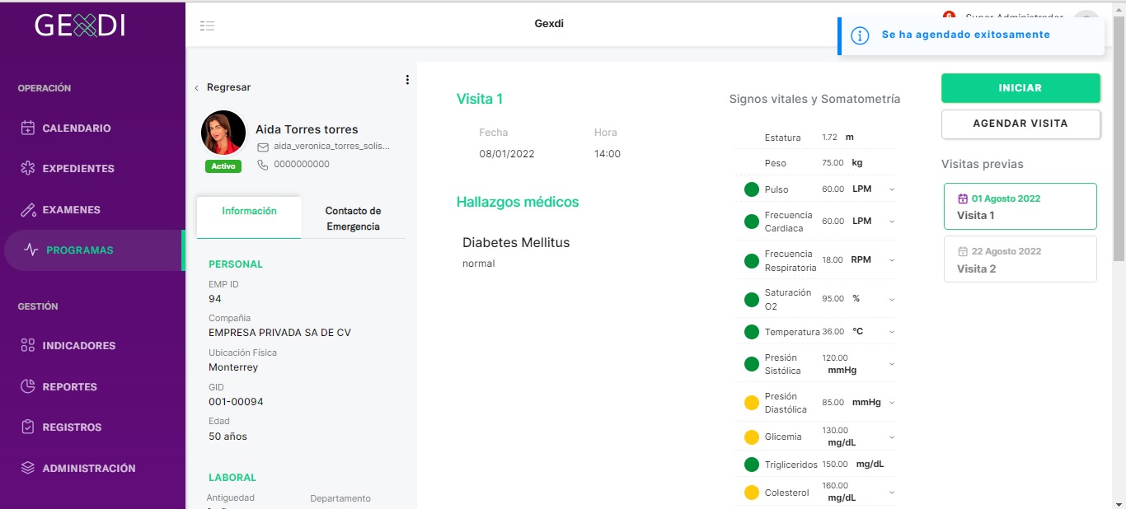Go back using Regresar link
Screen dimensions: 1126x509
coord(223,87)
